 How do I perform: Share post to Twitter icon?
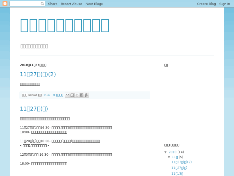(77, 95)
